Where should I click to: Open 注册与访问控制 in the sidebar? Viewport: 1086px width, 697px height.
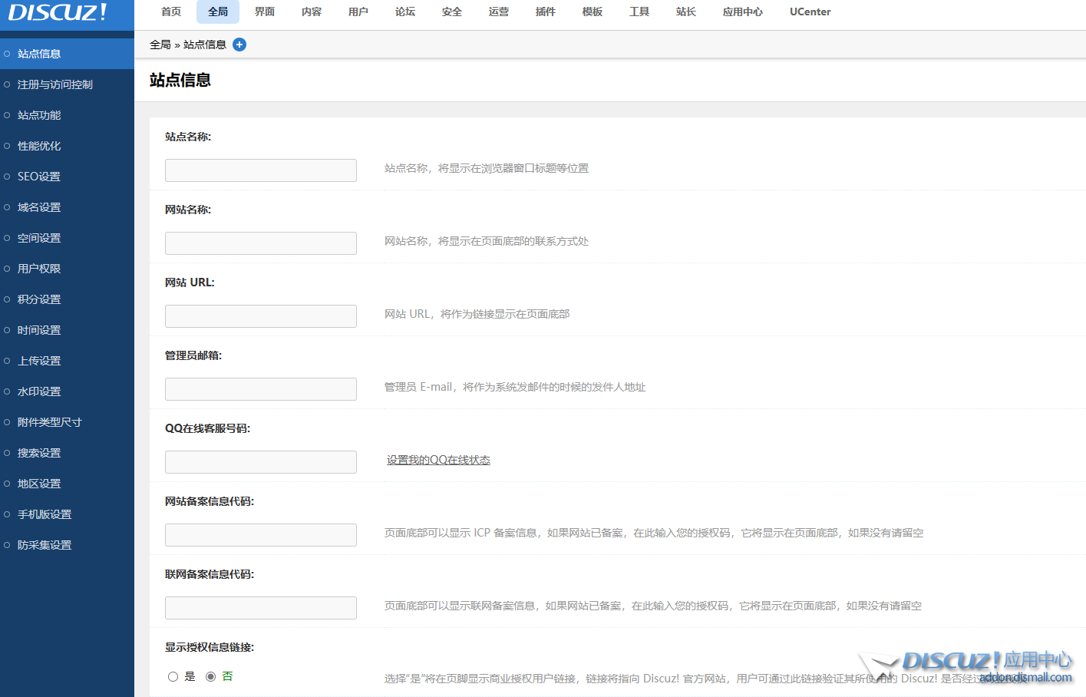click(55, 84)
